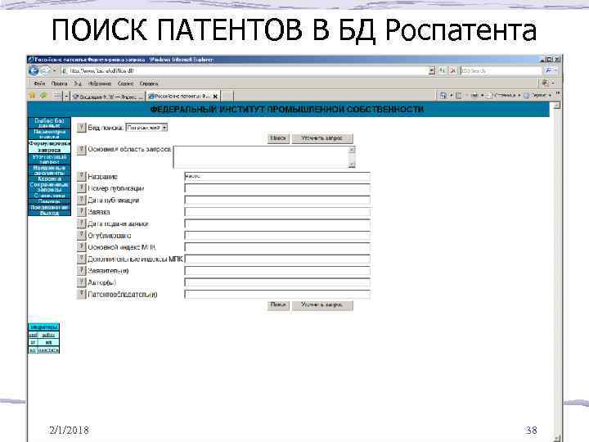Close the Российские патенты tab

[x=215, y=97]
